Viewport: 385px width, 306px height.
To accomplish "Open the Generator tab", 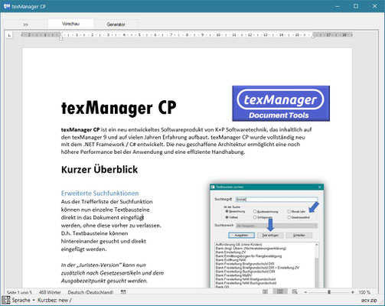I will (x=116, y=24).
